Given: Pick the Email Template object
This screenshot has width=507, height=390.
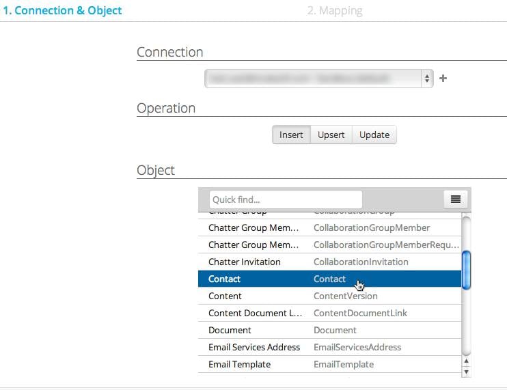Looking at the screenshot, I should (x=329, y=364).
